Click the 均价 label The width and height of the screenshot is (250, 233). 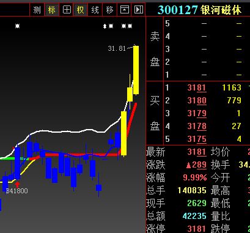pyautogui.click(x=220, y=152)
